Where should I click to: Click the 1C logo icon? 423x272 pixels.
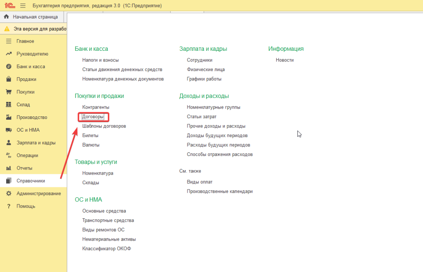[x=10, y=6]
